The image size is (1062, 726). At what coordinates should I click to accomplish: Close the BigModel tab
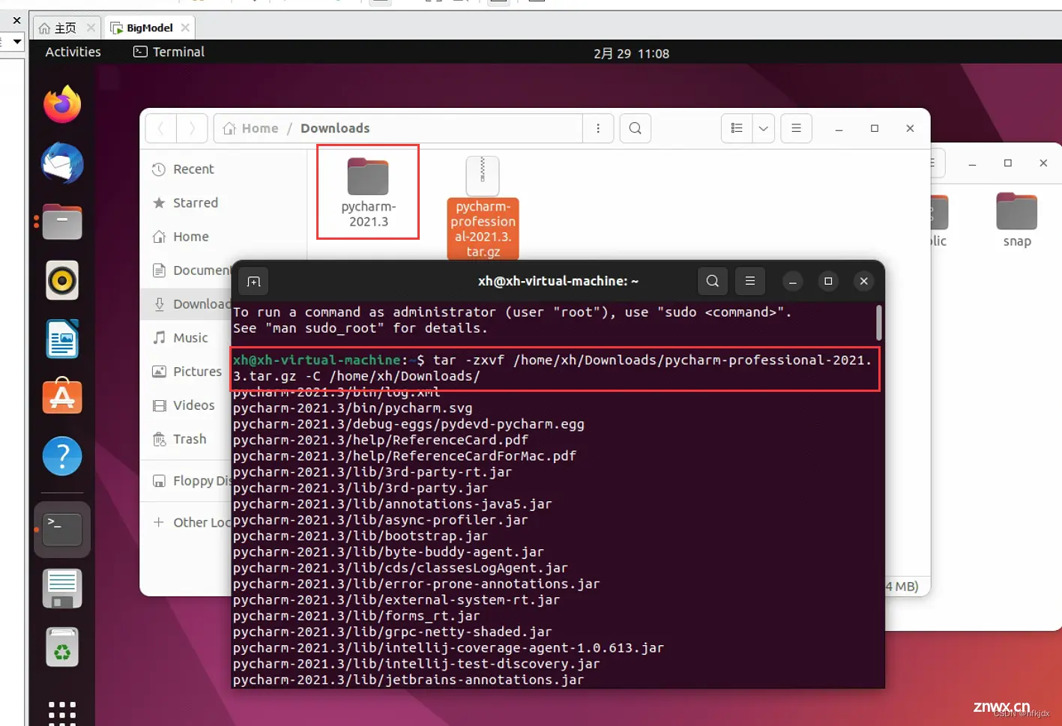pyautogui.click(x=185, y=28)
